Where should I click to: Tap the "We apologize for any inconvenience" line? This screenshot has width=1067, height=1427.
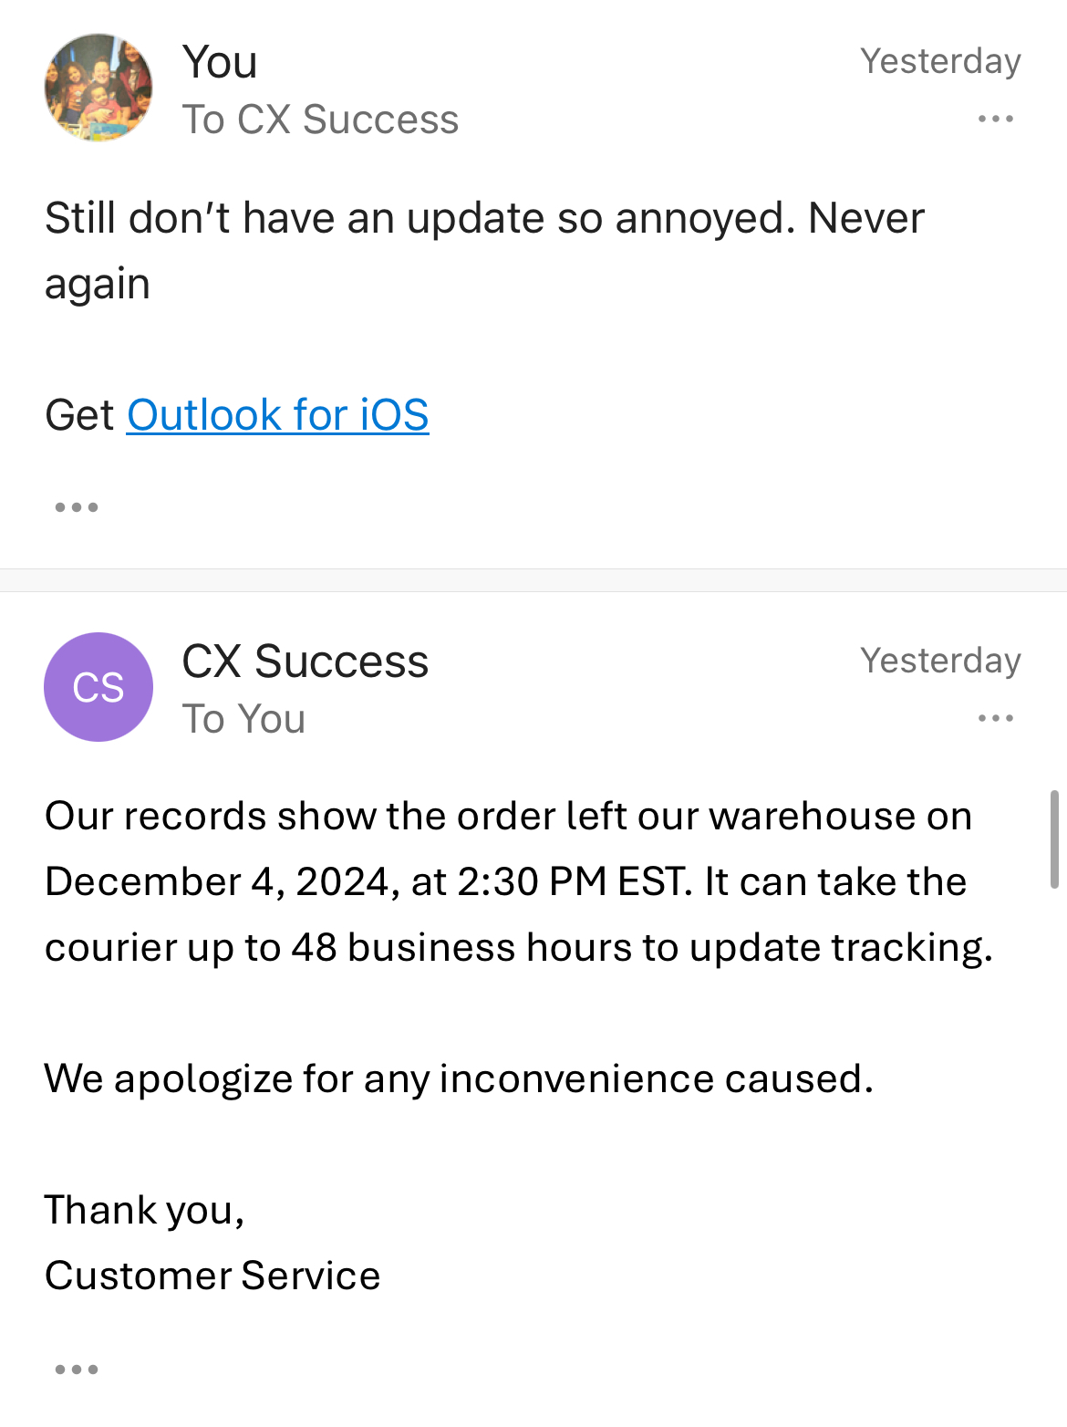459,1078
